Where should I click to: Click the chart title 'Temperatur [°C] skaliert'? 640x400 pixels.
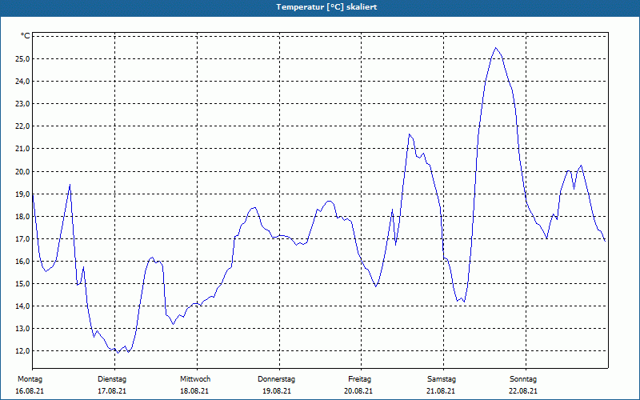326,7
